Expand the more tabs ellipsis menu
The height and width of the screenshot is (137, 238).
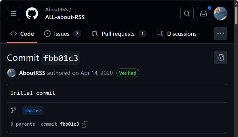point(220,34)
